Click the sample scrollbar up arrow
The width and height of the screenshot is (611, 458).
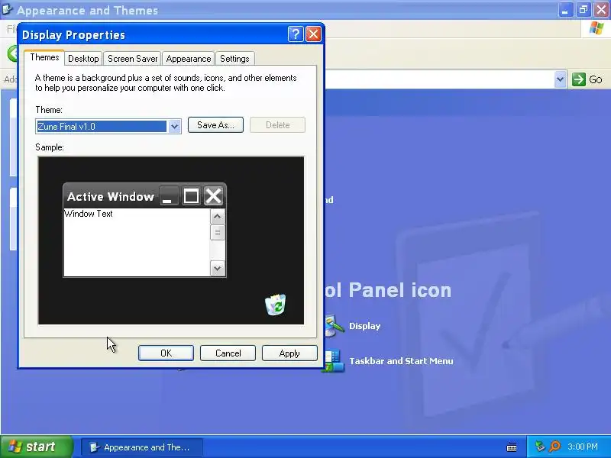coord(218,217)
